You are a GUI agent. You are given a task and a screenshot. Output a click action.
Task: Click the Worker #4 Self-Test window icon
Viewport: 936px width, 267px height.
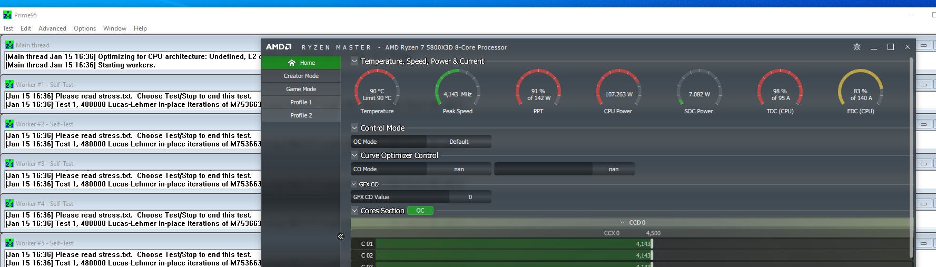click(x=9, y=204)
